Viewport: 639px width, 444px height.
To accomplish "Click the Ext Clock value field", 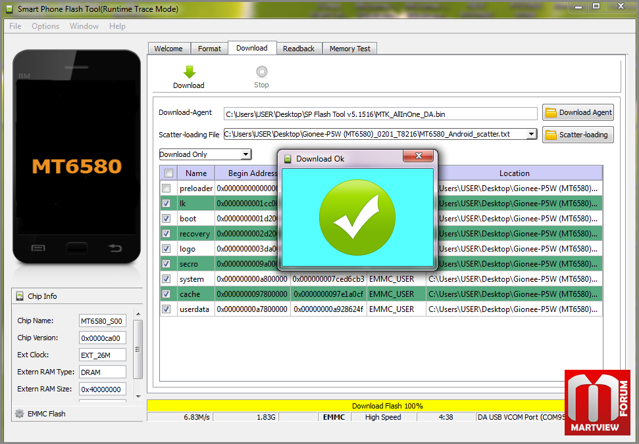I will [102, 355].
